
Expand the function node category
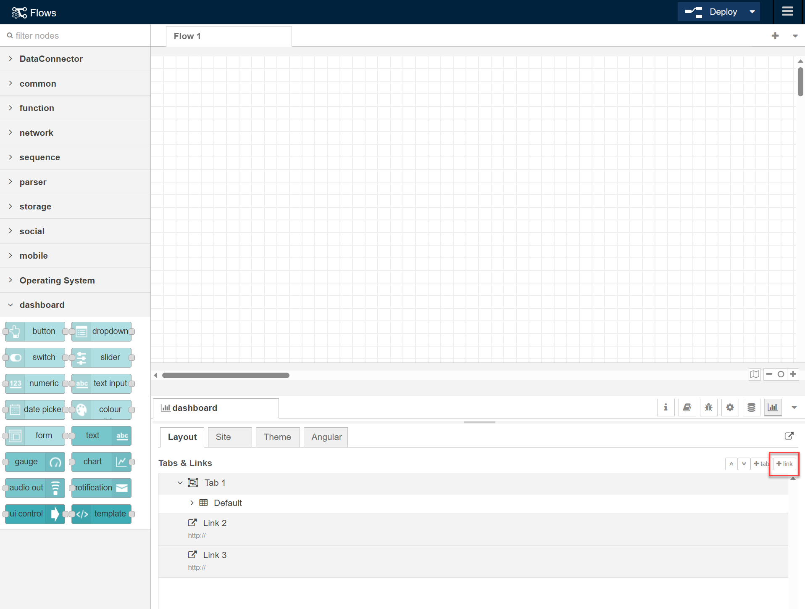point(37,108)
